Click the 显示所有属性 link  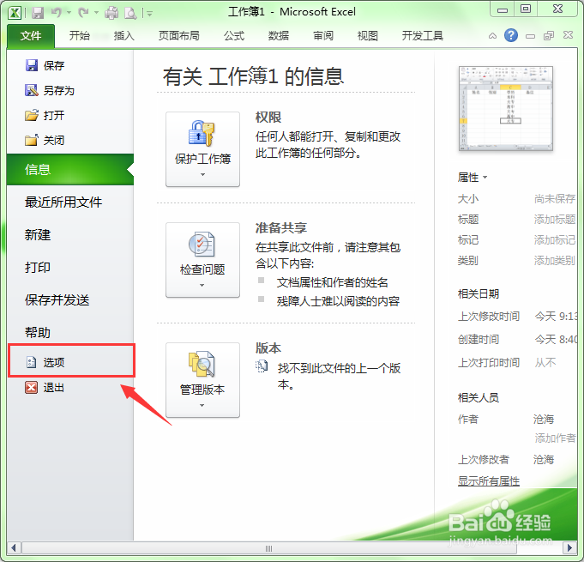(x=489, y=480)
